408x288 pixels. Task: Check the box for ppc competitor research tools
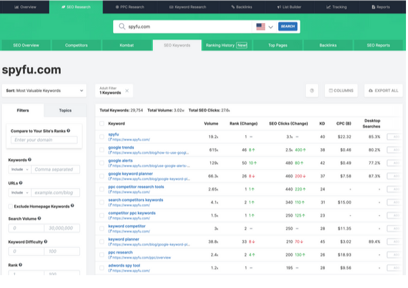101,189
